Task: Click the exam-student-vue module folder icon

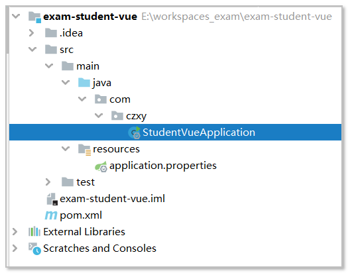Action: tap(34, 17)
